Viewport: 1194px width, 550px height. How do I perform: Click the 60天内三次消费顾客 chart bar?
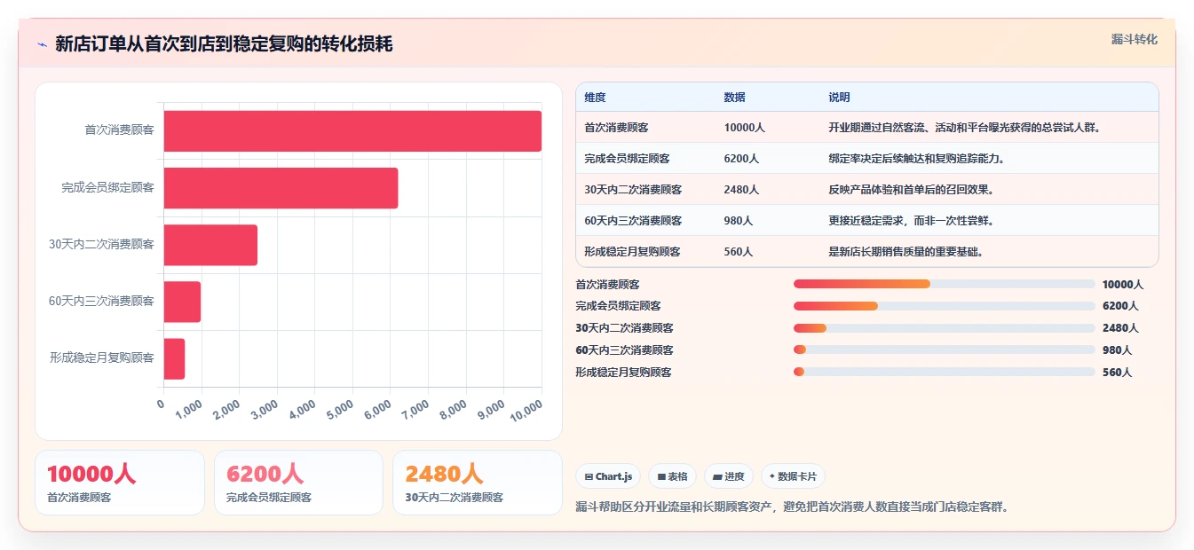[182, 302]
